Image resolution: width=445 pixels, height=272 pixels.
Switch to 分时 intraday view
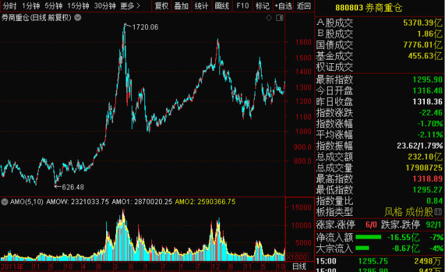tap(10, 6)
